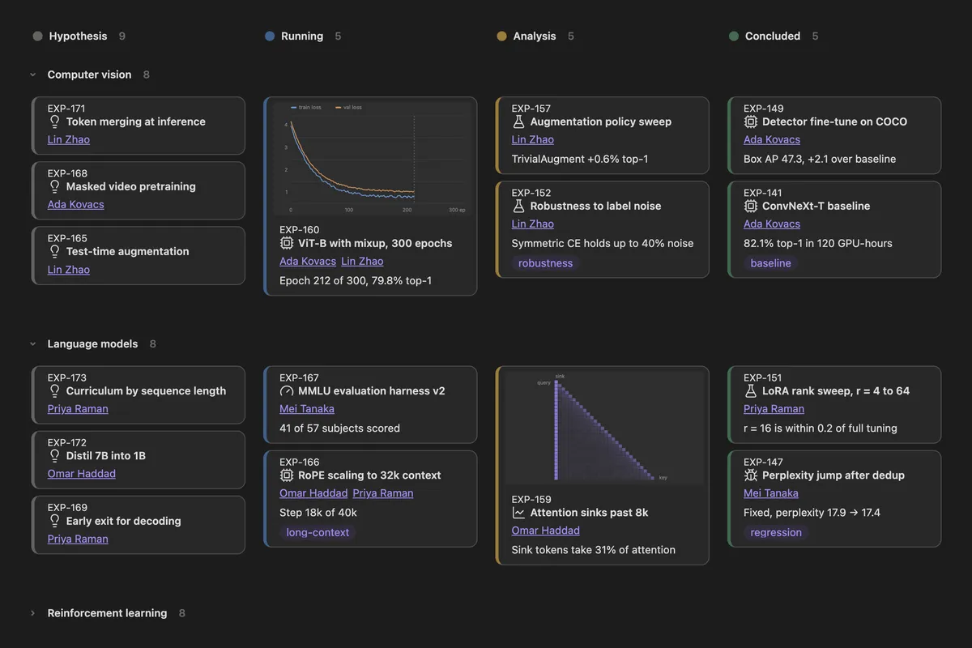Click bug icon on Perplexity jump after dedup
Image resolution: width=972 pixels, height=648 pixels.
point(750,475)
